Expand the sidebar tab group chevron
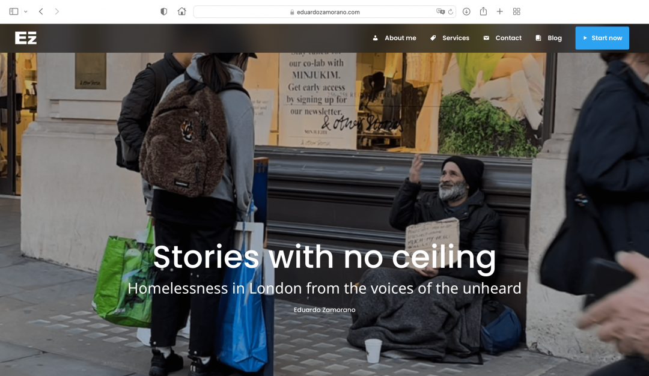The width and height of the screenshot is (649, 376). [x=26, y=11]
